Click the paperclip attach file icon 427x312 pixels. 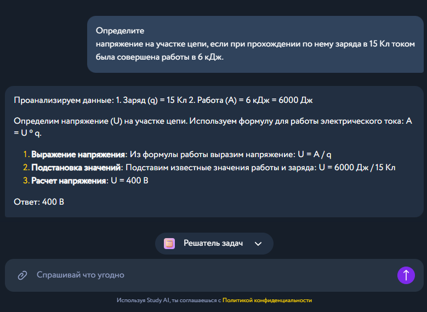(22, 275)
